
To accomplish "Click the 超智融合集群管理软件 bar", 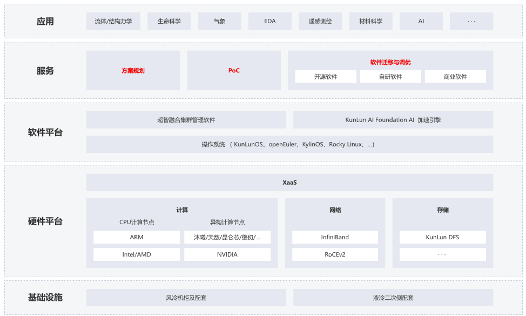I will [186, 120].
